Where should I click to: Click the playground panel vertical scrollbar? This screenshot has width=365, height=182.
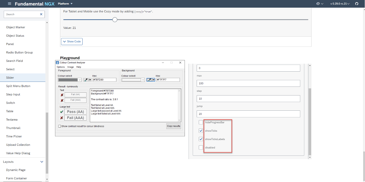coord(310,122)
